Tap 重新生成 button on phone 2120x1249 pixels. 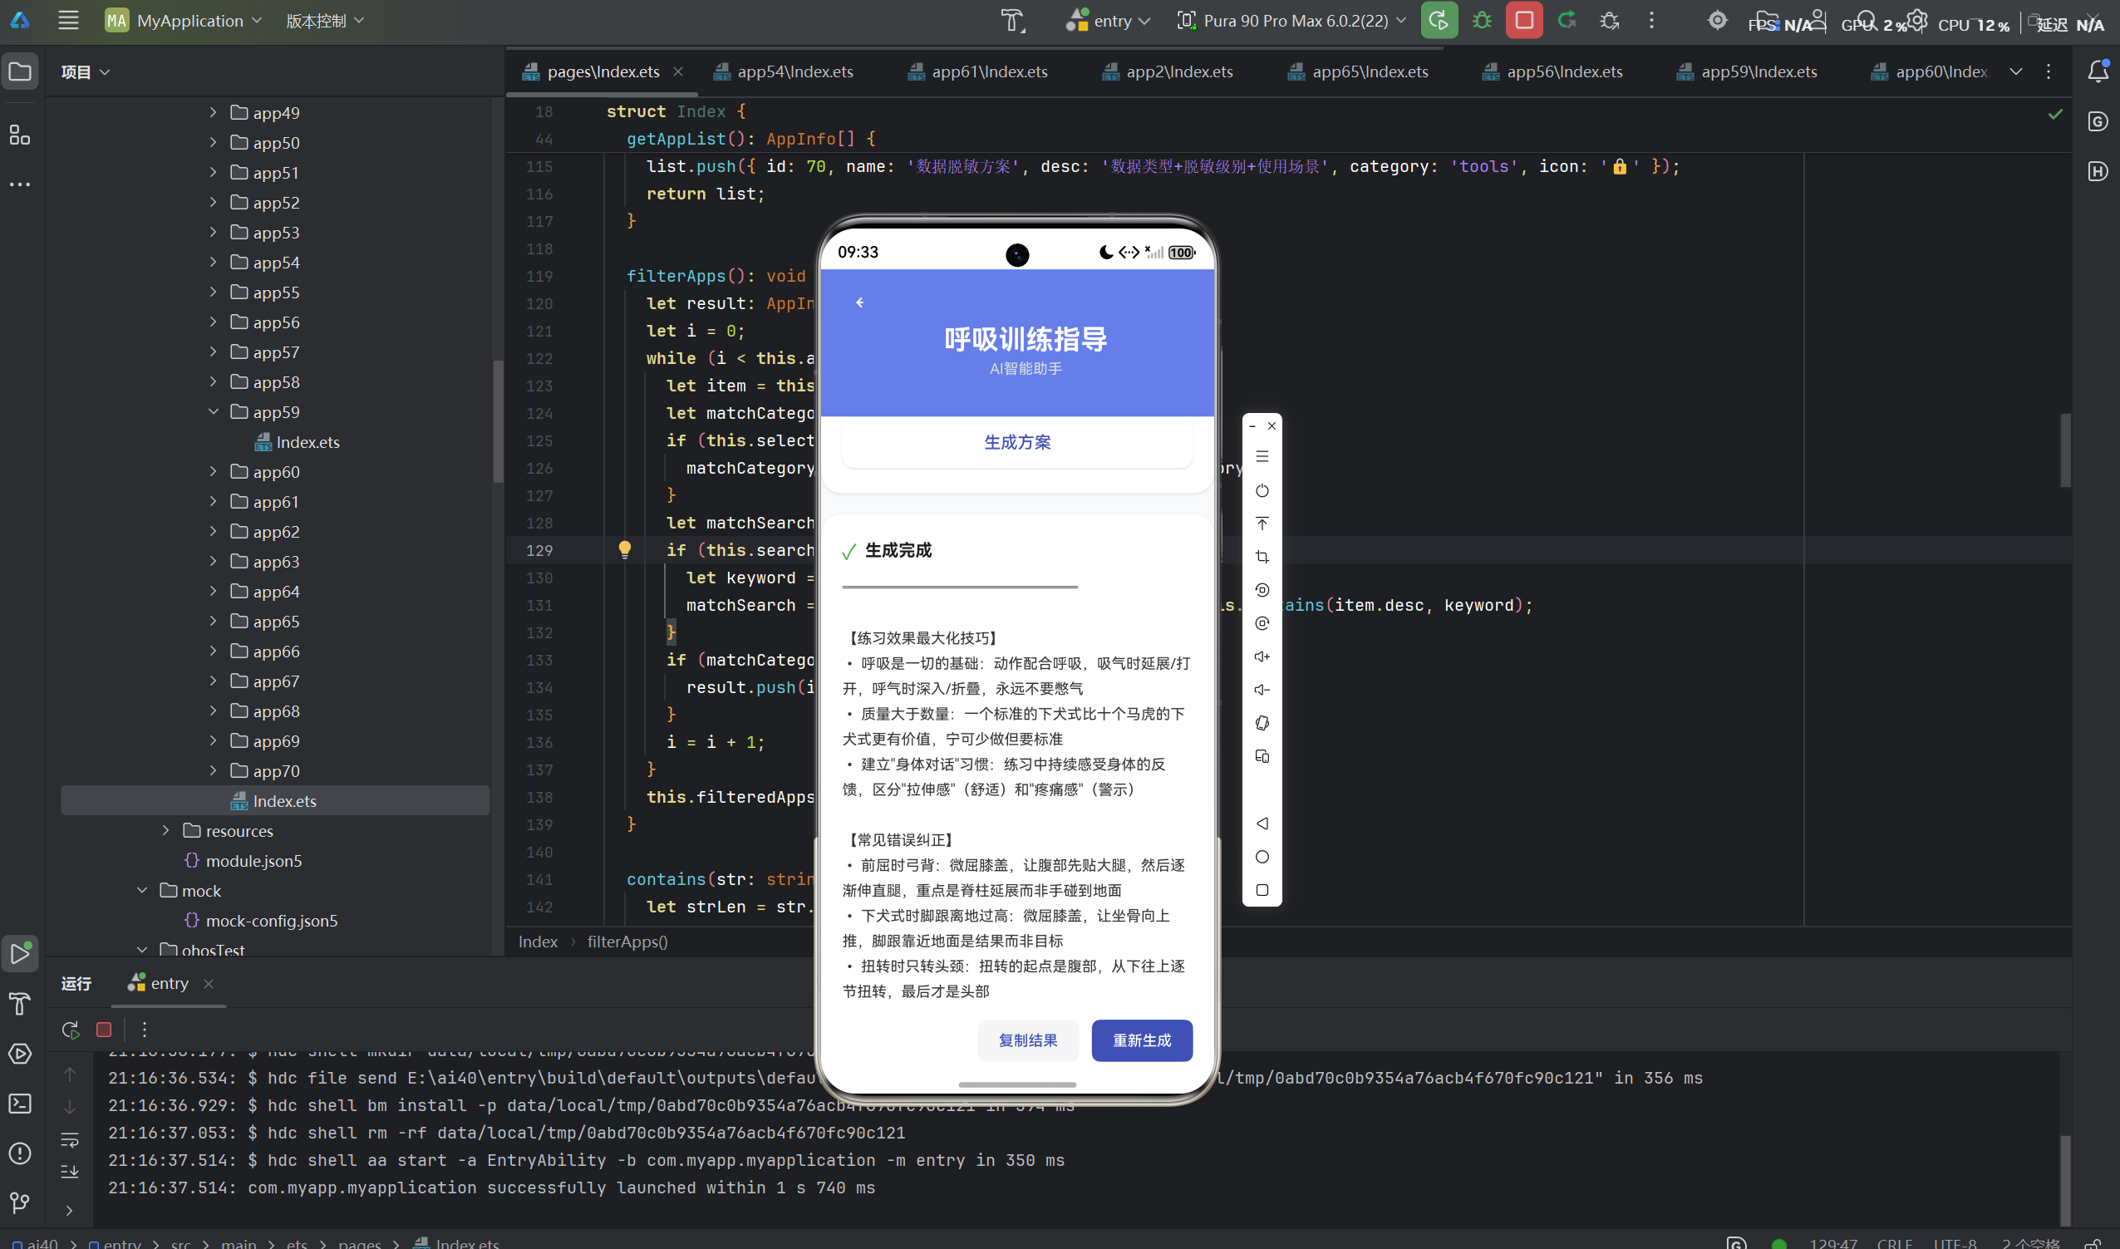[1142, 1040]
